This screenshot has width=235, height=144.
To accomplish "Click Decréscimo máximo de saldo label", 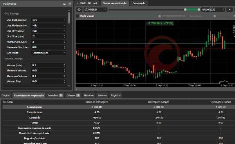I will [x=34, y=128].
